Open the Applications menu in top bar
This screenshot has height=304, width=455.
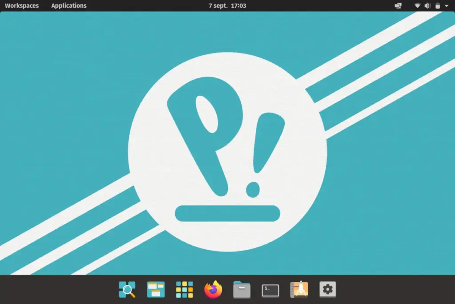click(x=69, y=6)
